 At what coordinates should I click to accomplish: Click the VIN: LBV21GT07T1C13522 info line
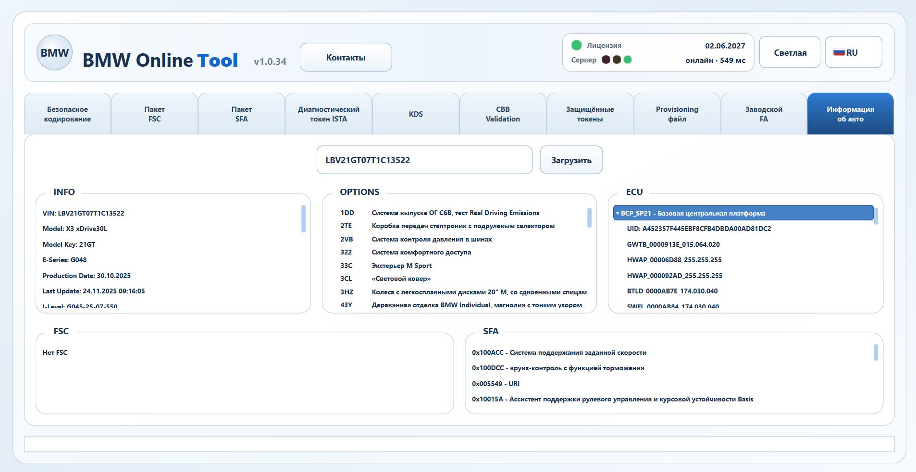click(x=83, y=213)
